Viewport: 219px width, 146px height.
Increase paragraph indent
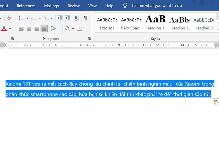68,18
